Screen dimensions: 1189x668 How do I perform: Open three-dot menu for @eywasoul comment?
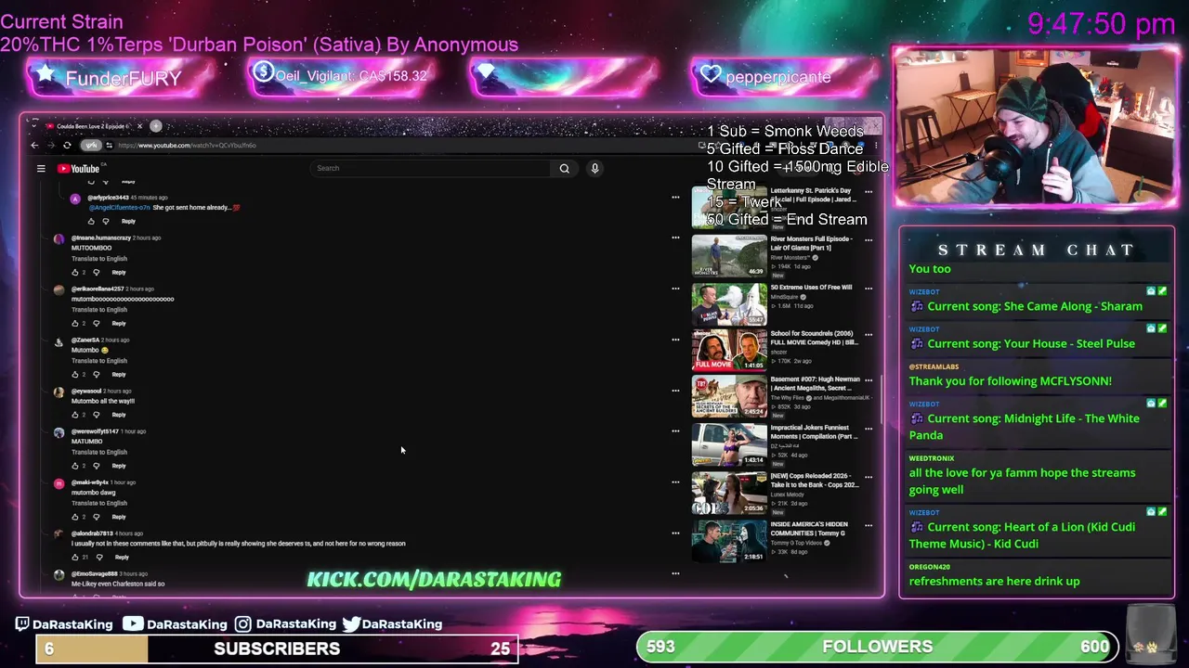point(675,391)
